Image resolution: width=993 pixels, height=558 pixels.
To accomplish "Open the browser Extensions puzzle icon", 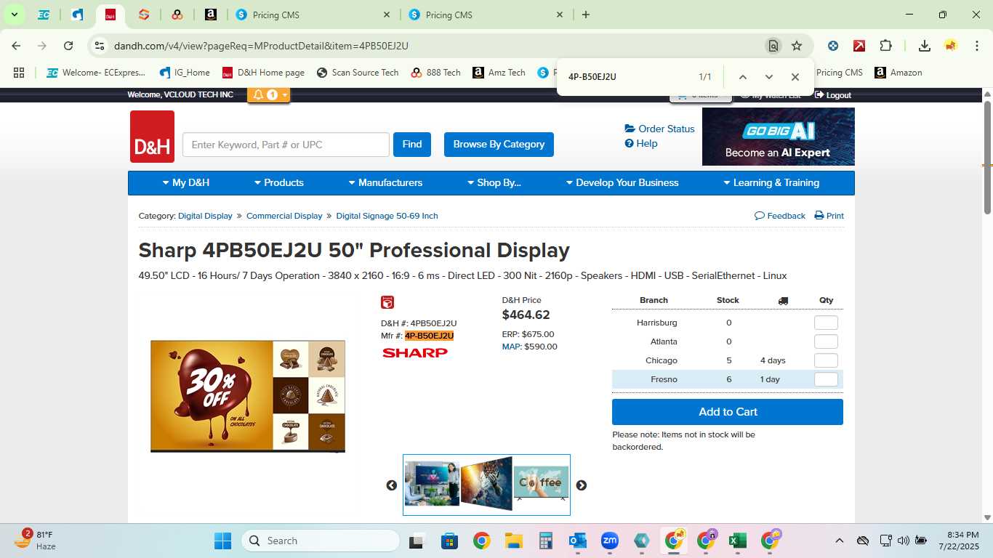I will (885, 46).
